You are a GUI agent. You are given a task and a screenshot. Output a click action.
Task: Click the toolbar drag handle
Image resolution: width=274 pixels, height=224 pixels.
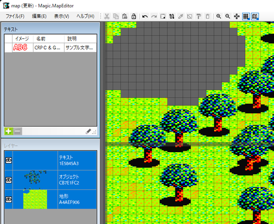click(x=100, y=17)
